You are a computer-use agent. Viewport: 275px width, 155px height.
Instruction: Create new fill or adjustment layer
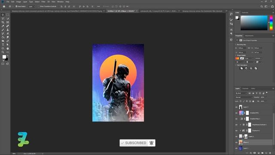coord(259,153)
